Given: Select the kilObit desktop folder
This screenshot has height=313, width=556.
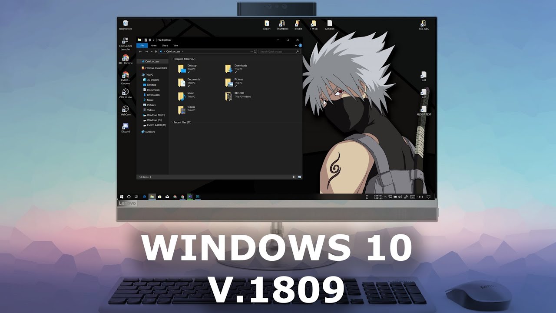Looking at the screenshot, I should (x=298, y=25).
